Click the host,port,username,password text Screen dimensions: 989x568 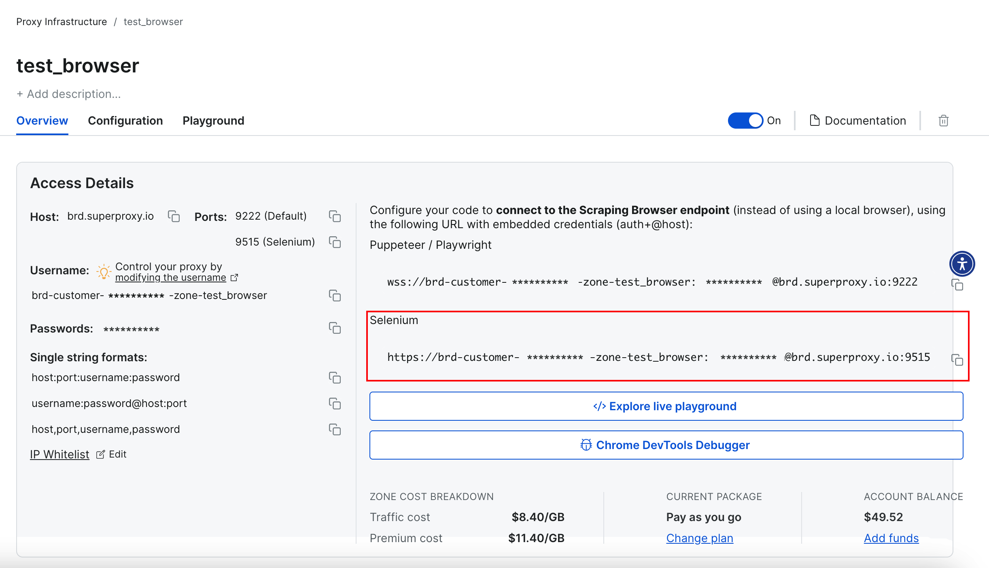coord(106,429)
